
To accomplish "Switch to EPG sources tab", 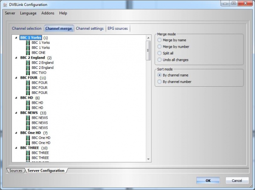I will click(x=118, y=28).
